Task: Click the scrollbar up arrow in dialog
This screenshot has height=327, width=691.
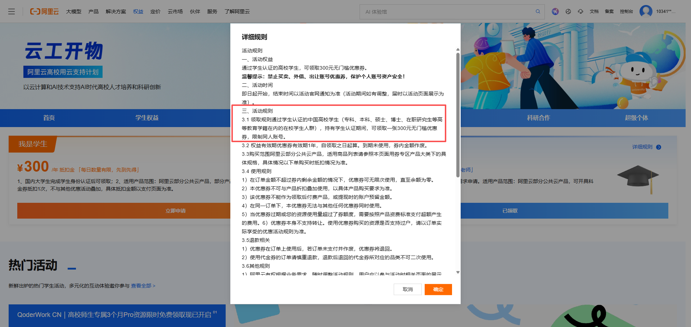Action: (x=458, y=50)
